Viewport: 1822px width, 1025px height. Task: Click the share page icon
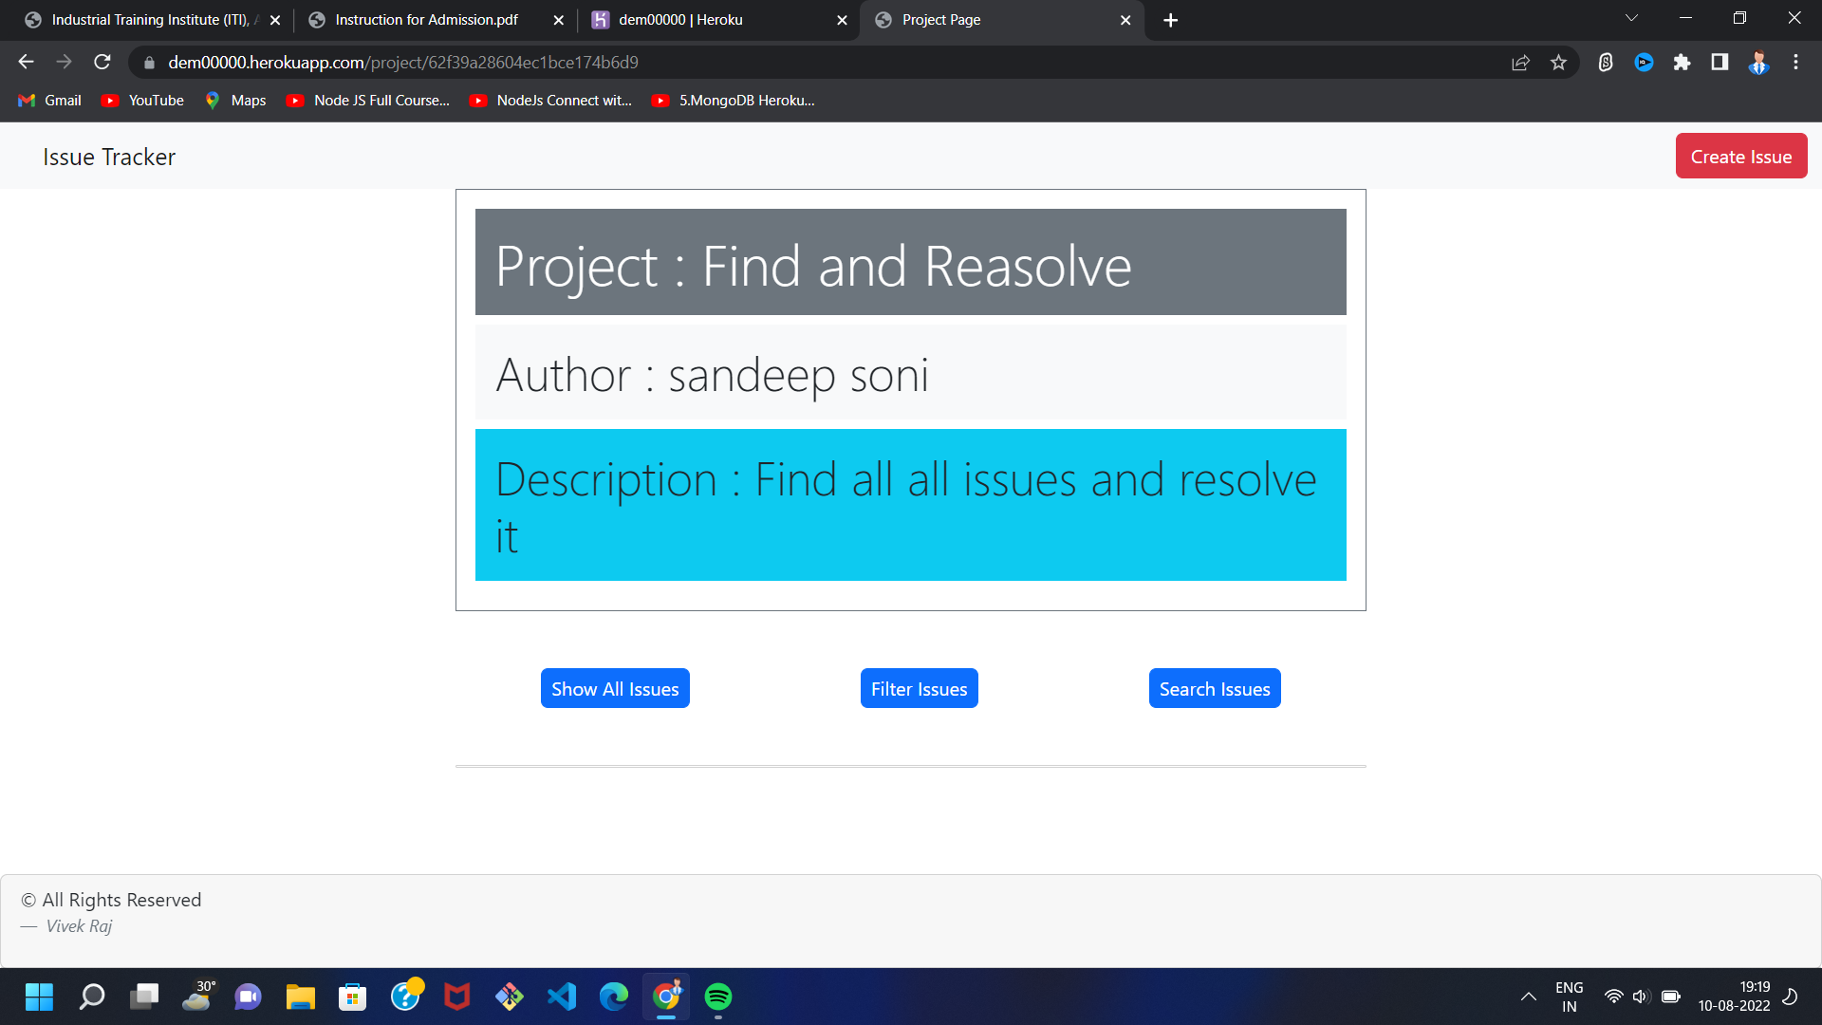[1520, 62]
